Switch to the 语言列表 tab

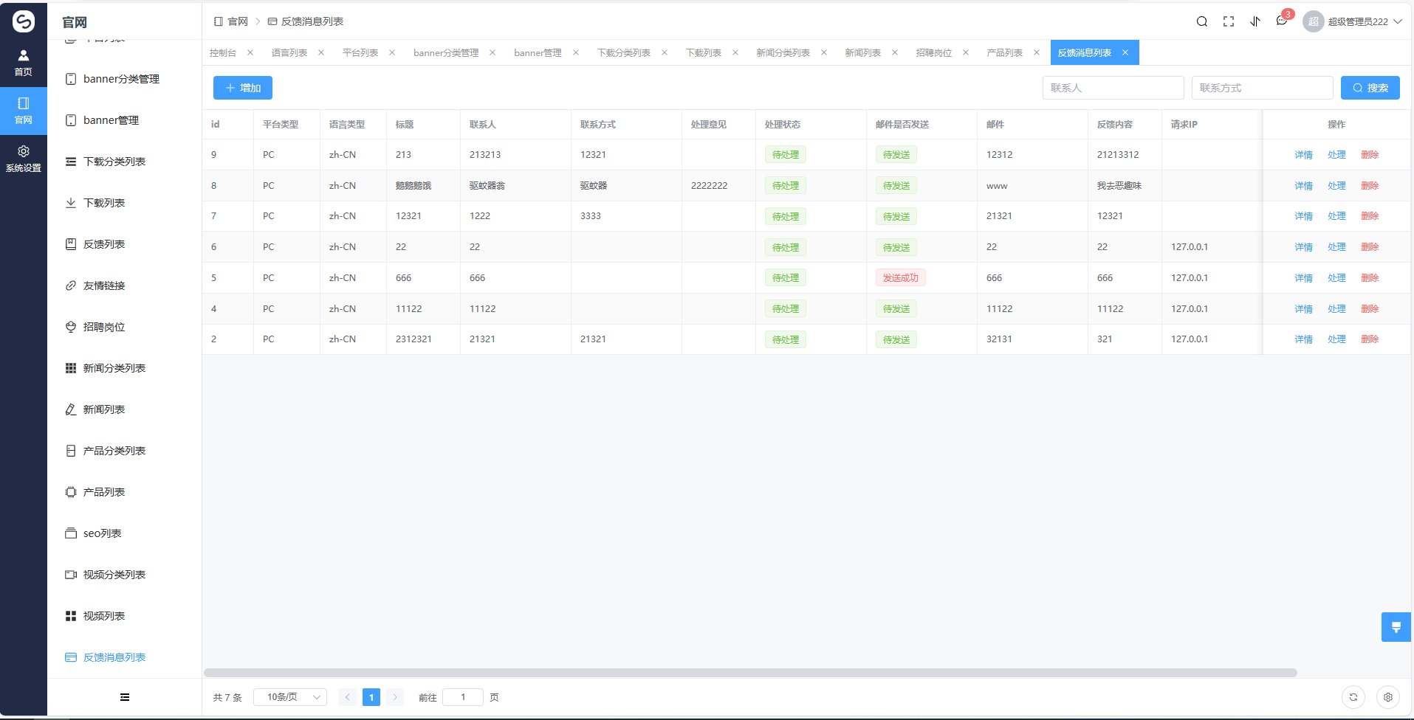[289, 52]
